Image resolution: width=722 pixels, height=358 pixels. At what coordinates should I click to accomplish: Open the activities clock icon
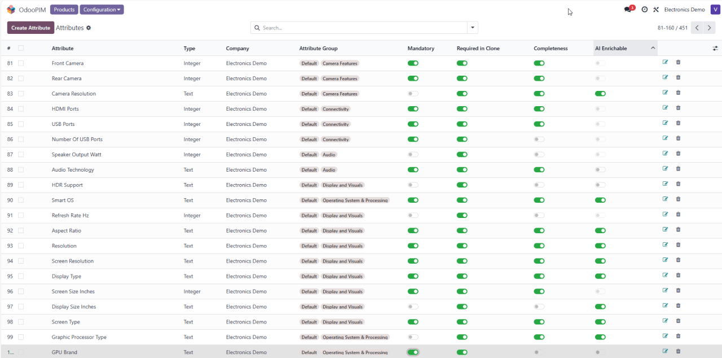click(645, 10)
